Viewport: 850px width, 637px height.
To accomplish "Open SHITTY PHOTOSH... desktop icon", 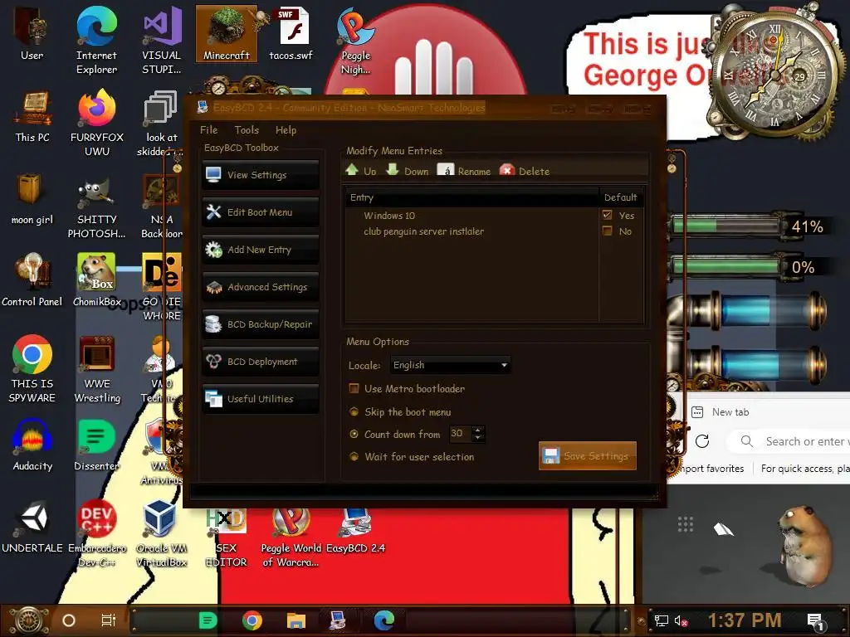I will pos(96,206).
